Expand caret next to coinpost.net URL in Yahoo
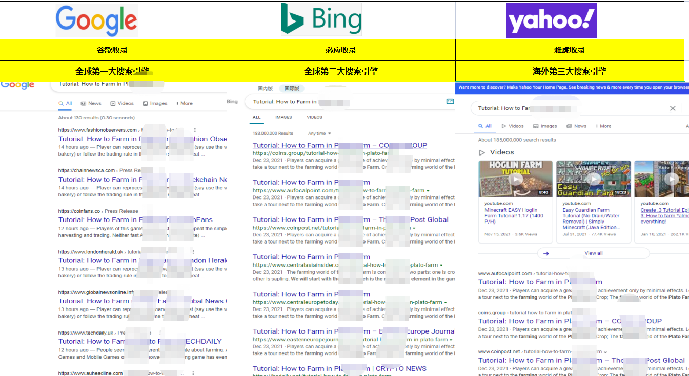689x376 pixels. [x=605, y=352]
